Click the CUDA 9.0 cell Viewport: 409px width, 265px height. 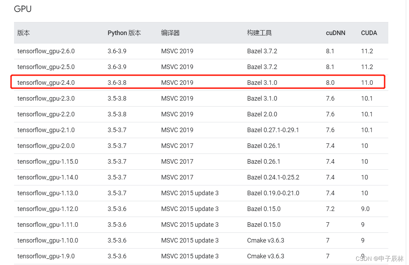tap(365, 209)
